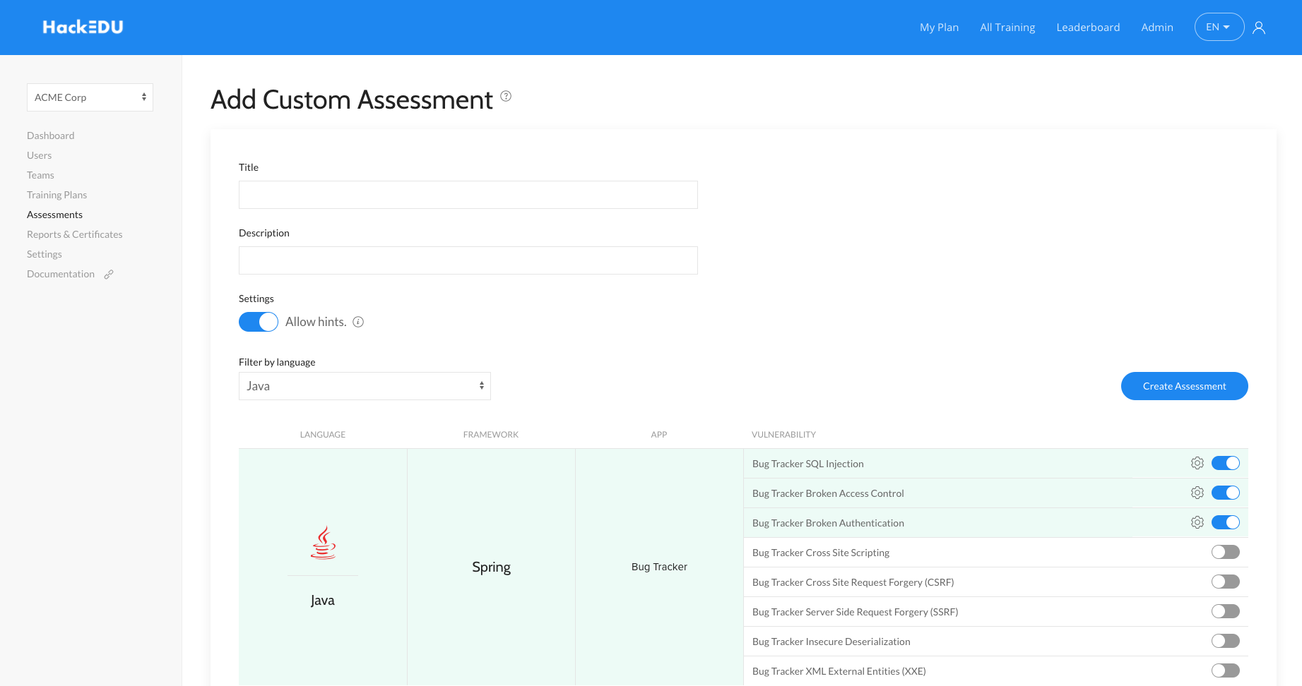The width and height of the screenshot is (1302, 686).
Task: Disable Bug Tracker SQL Injection toggle
Action: [1226, 463]
